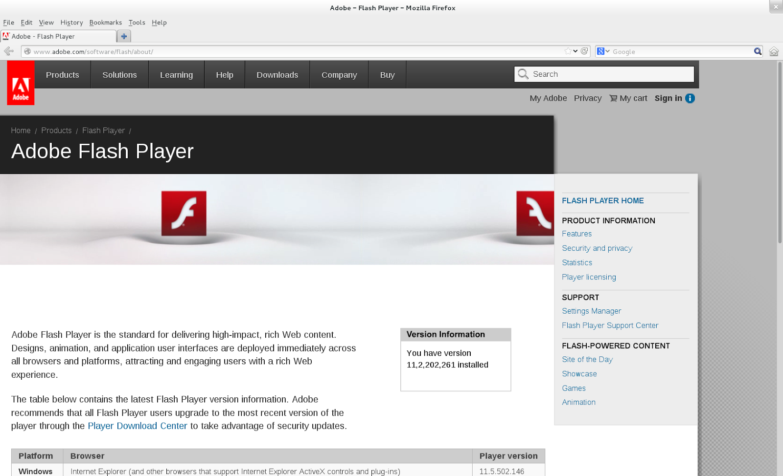Screen dimensions: 783x476
Task: Click the Adobe site search magnifier icon
Action: (x=523, y=74)
